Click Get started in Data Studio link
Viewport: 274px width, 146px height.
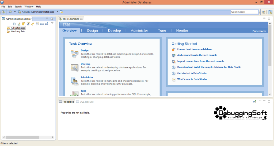(x=192, y=73)
